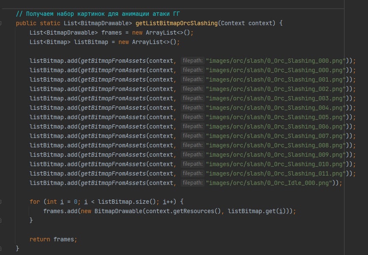Screen dimensions: 368x255
Task: Click getBitmapFromAssets on the Slashing_003 line
Action: click(113, 98)
